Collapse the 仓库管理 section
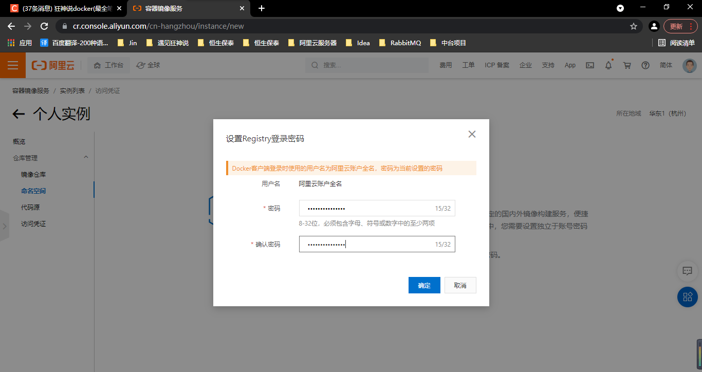This screenshot has height=372, width=702. (86, 157)
